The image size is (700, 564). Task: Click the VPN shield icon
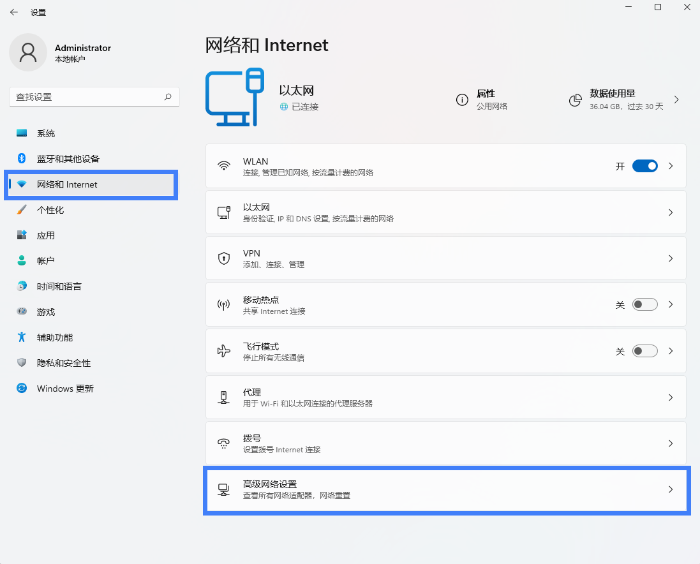223,258
